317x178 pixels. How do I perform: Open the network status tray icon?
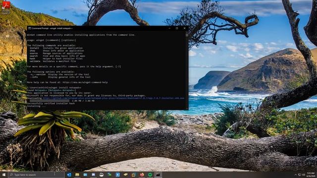point(300,175)
